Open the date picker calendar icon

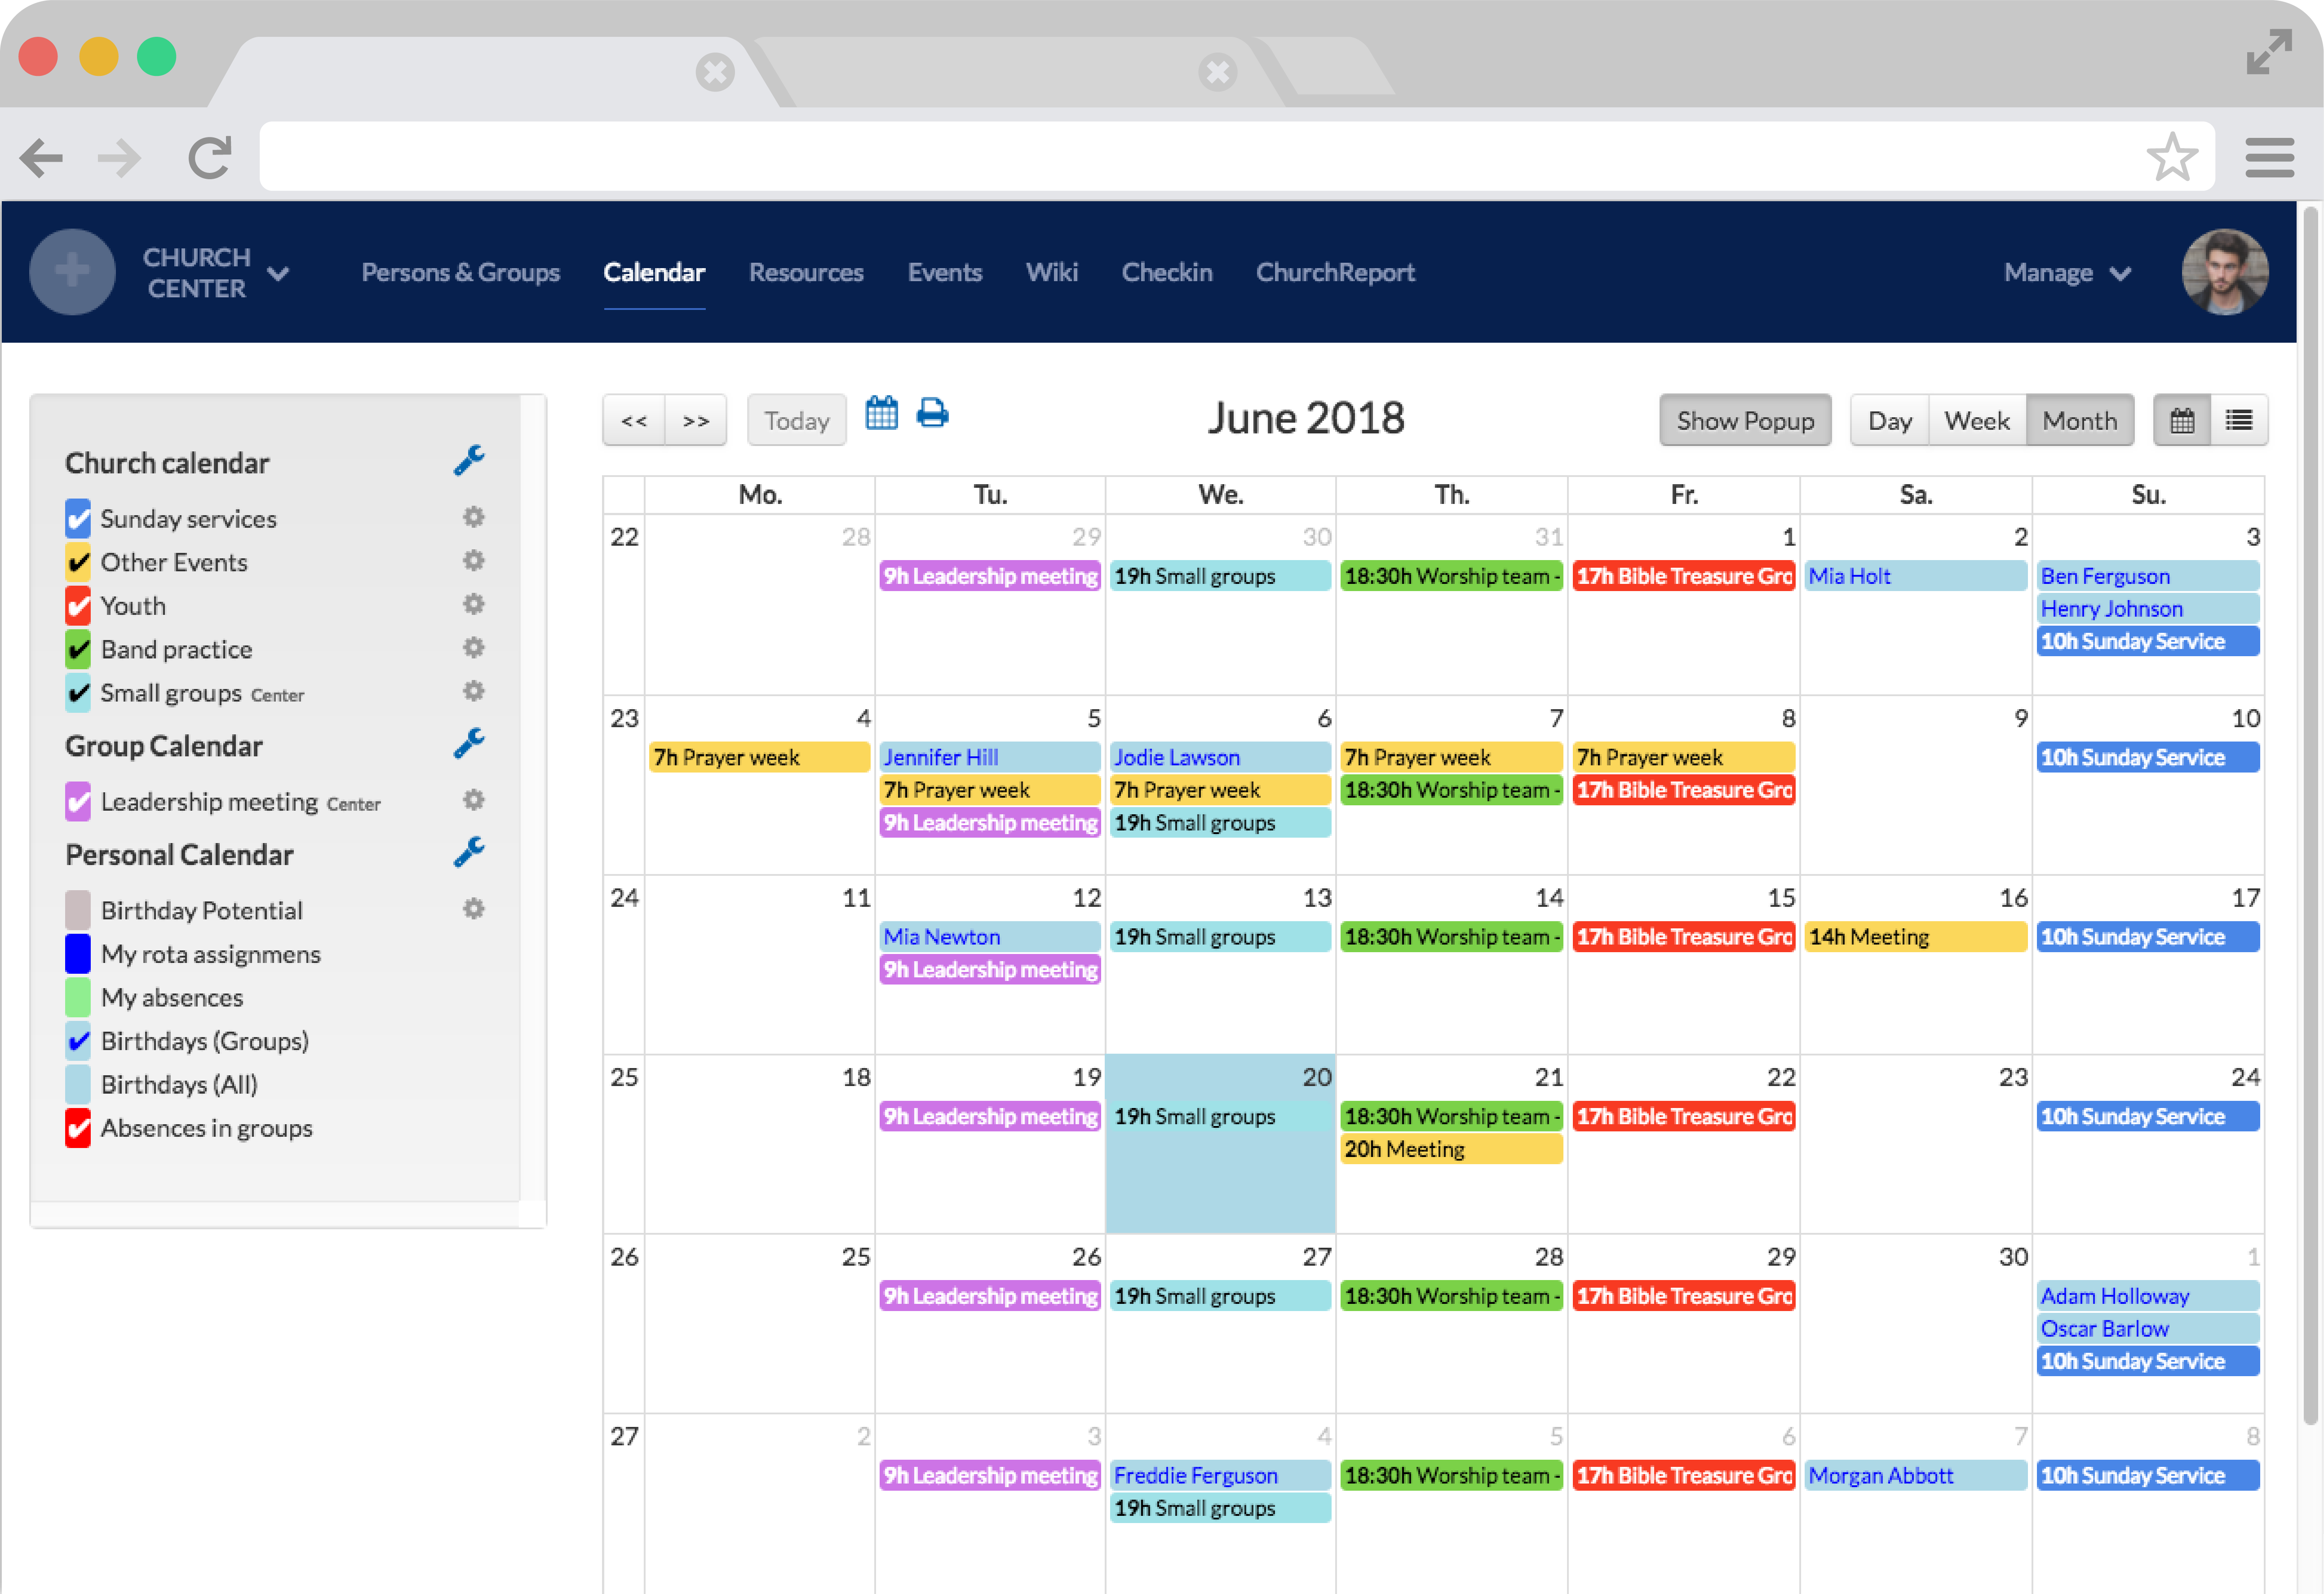pos(881,413)
